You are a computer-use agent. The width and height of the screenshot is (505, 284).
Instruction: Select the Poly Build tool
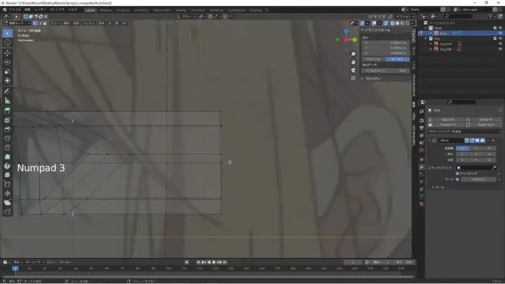pyautogui.click(x=8, y=157)
